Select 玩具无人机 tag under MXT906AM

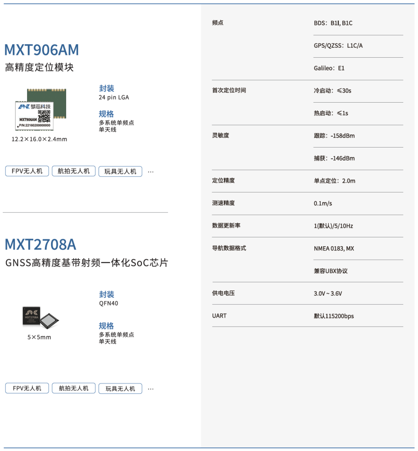coord(120,171)
